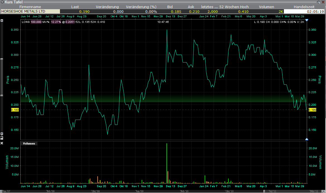The height and width of the screenshot is (193, 326).
Task: Click the Handelszeit value 02:05:19
Action: [315, 11]
